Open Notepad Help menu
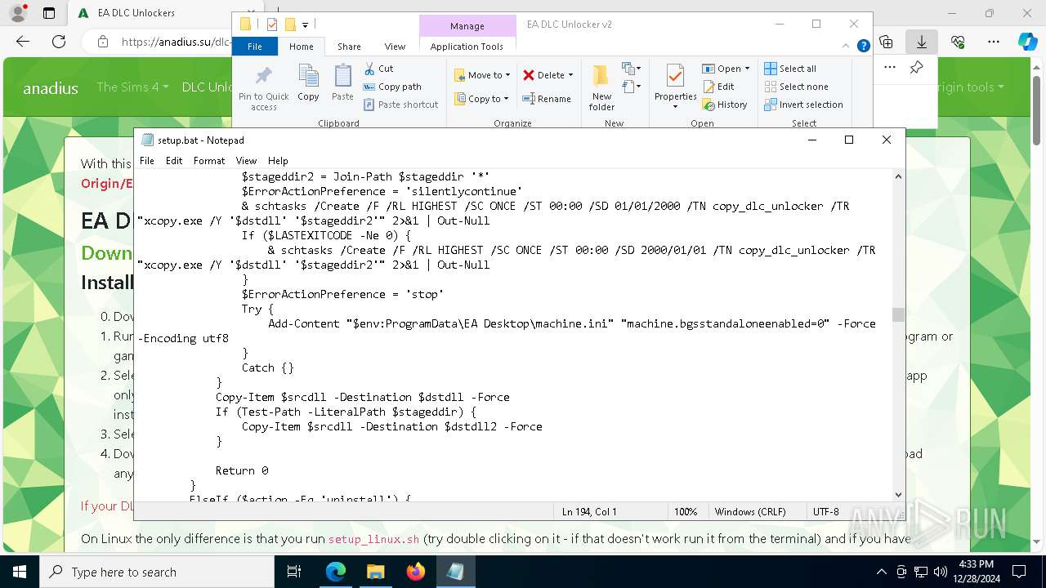 278,161
